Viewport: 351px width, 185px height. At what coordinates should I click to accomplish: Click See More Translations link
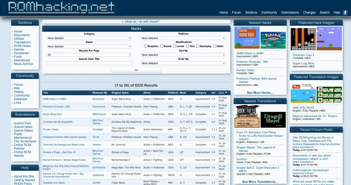coord(260,182)
